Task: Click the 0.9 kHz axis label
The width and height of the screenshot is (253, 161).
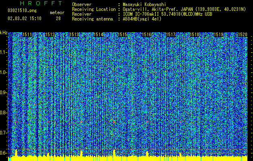Action: pos(4,93)
